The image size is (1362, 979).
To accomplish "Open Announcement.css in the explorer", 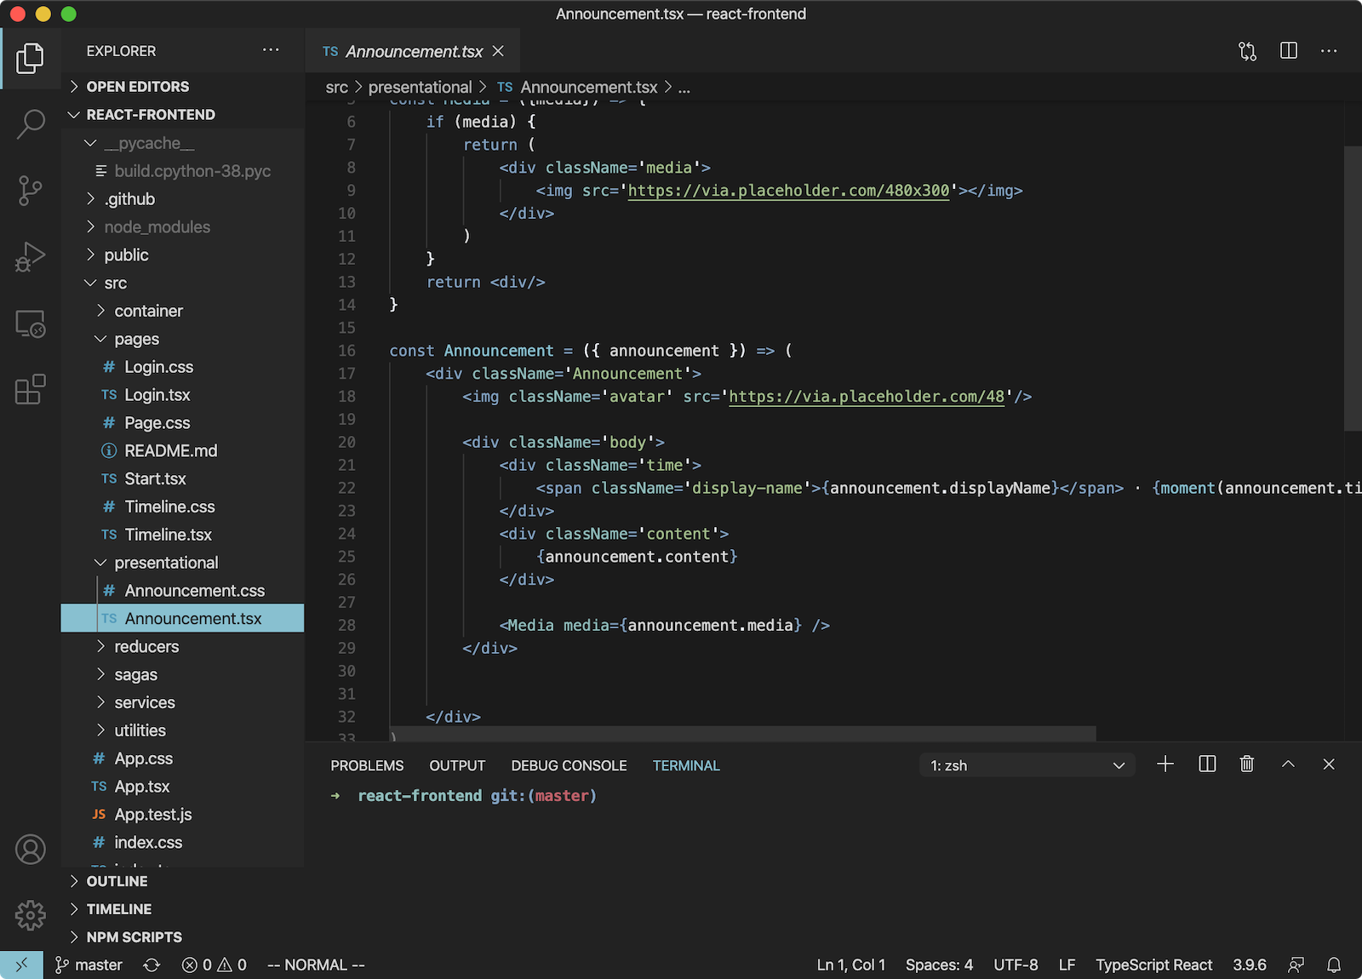I will click(x=194, y=590).
